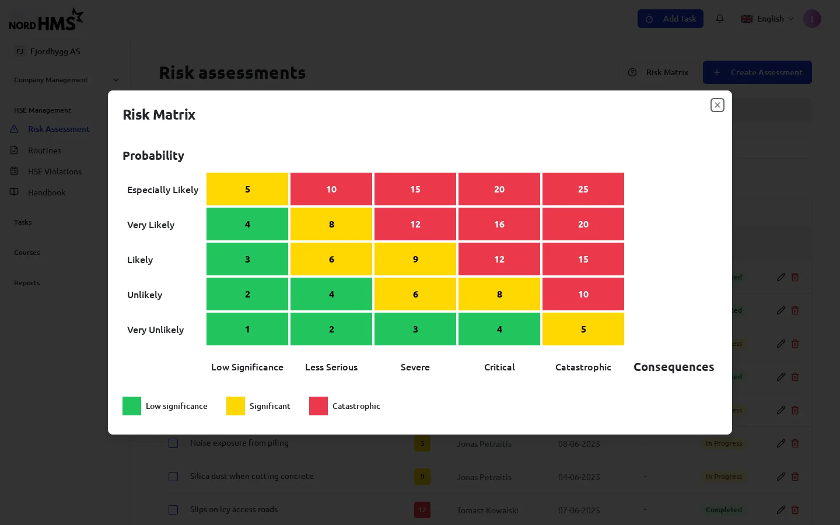Open the Tasks sidebar section
Viewport: 840px width, 525px height.
[x=23, y=222]
